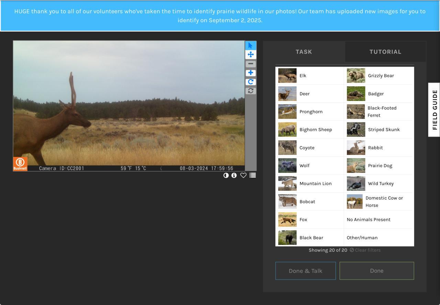
Task: Favorite this photo with the heart
Action: [243, 175]
